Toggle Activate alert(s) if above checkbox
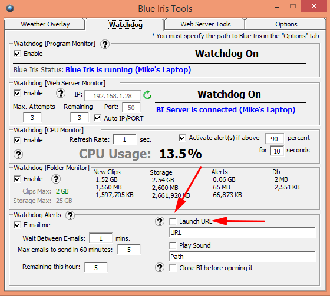The width and height of the screenshot is (330, 296). [x=182, y=138]
